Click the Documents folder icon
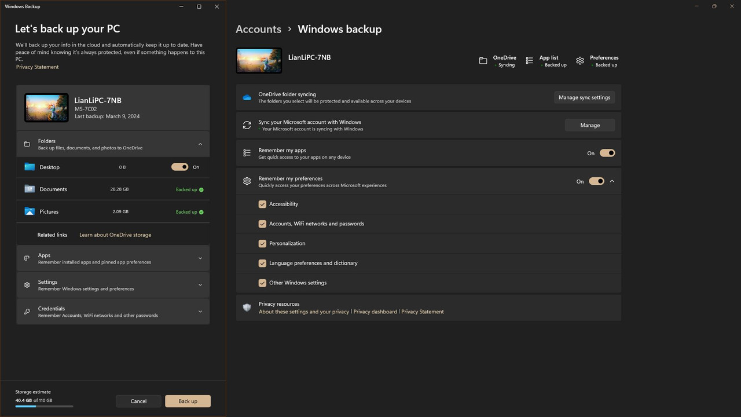The width and height of the screenshot is (741, 417). [x=30, y=189]
